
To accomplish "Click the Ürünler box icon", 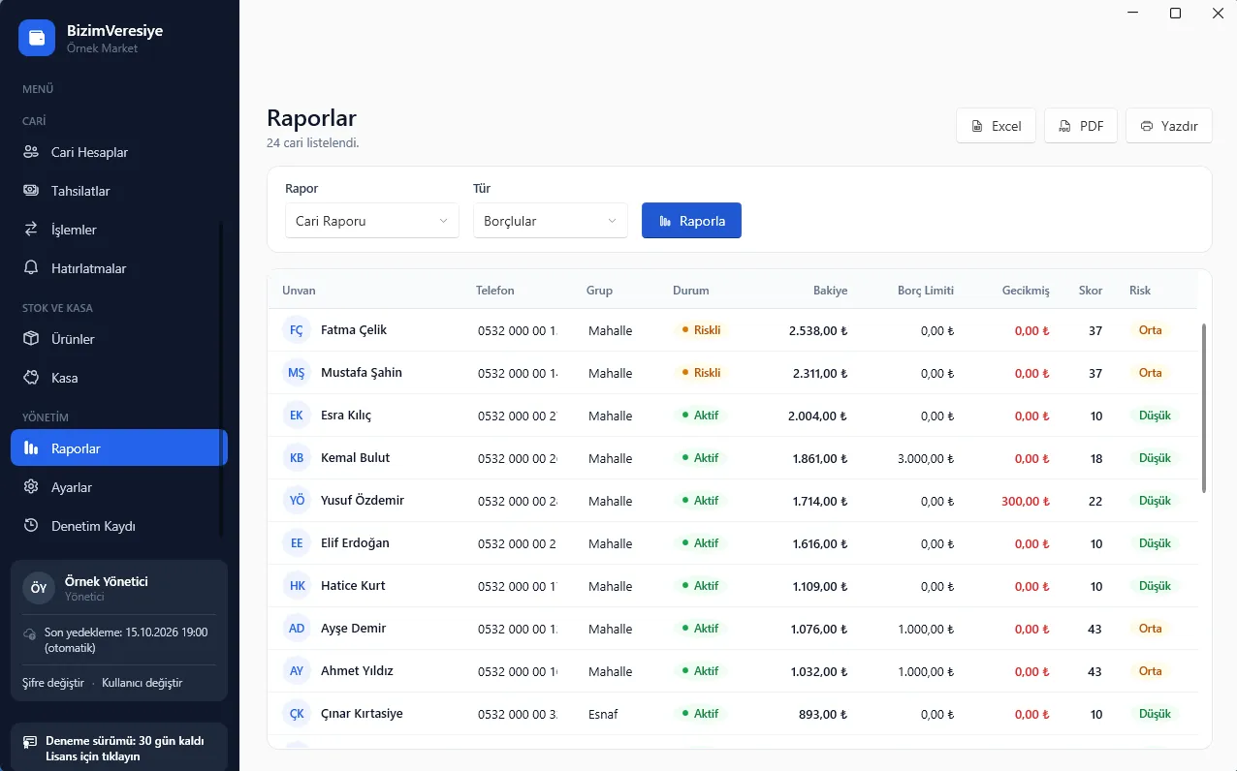I will tap(31, 339).
